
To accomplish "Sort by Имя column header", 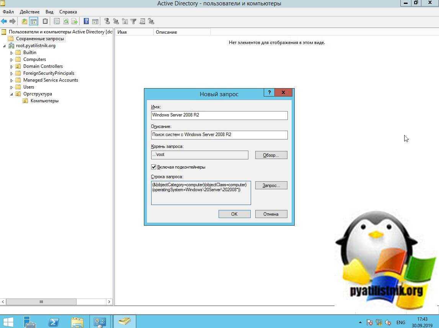I will click(134, 32).
